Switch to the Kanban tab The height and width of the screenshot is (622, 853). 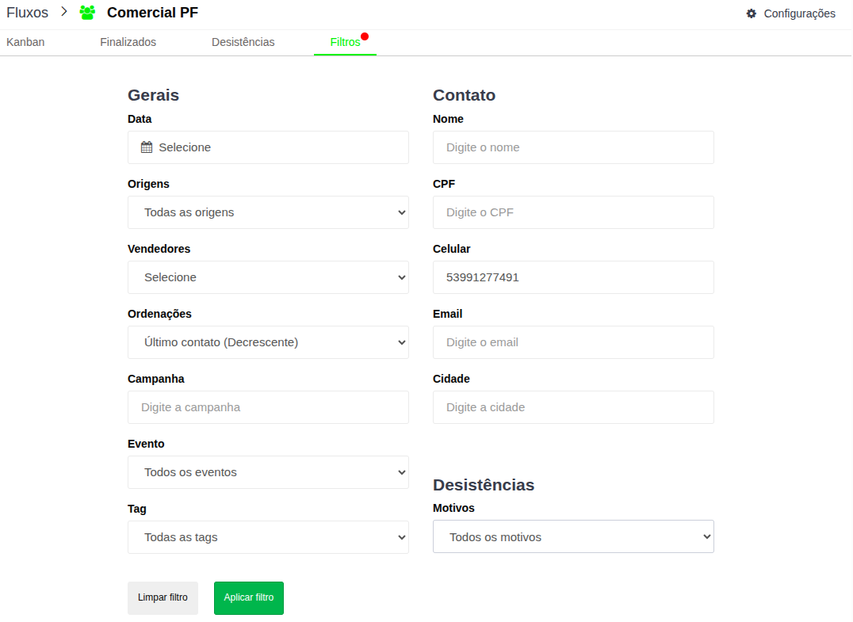[x=25, y=42]
